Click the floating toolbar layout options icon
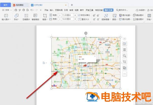The image size is (153, 105). (124, 50)
